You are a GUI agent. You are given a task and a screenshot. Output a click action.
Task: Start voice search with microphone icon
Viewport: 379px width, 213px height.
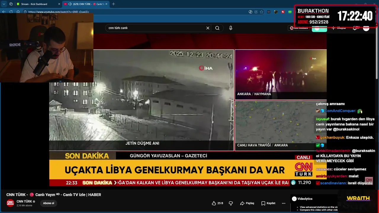point(231,28)
